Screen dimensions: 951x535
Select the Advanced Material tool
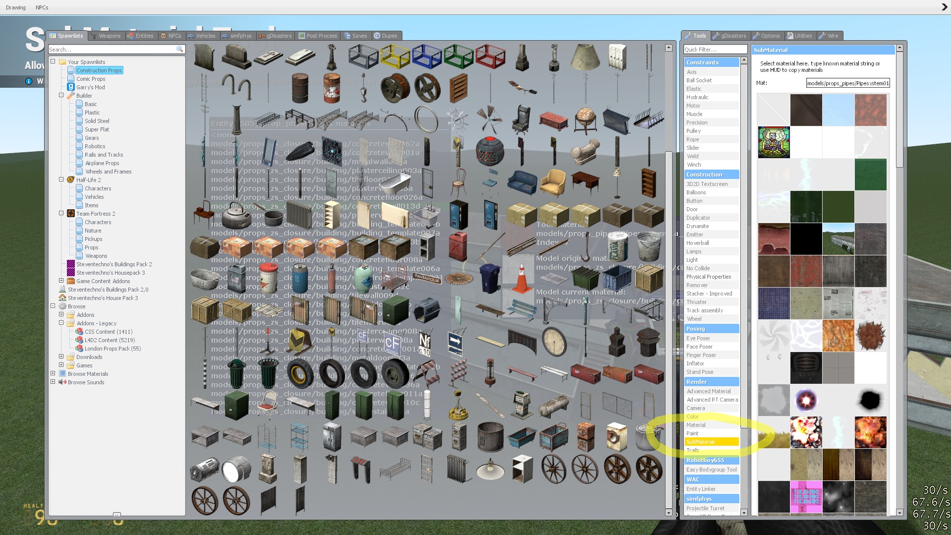pyautogui.click(x=712, y=391)
